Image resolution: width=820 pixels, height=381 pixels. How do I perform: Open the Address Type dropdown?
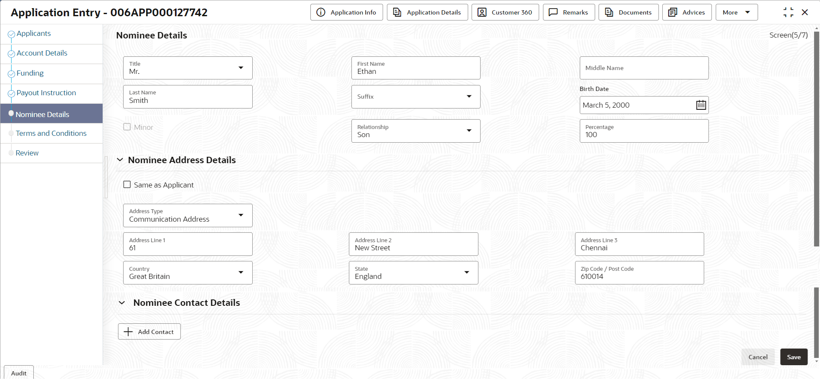click(188, 215)
